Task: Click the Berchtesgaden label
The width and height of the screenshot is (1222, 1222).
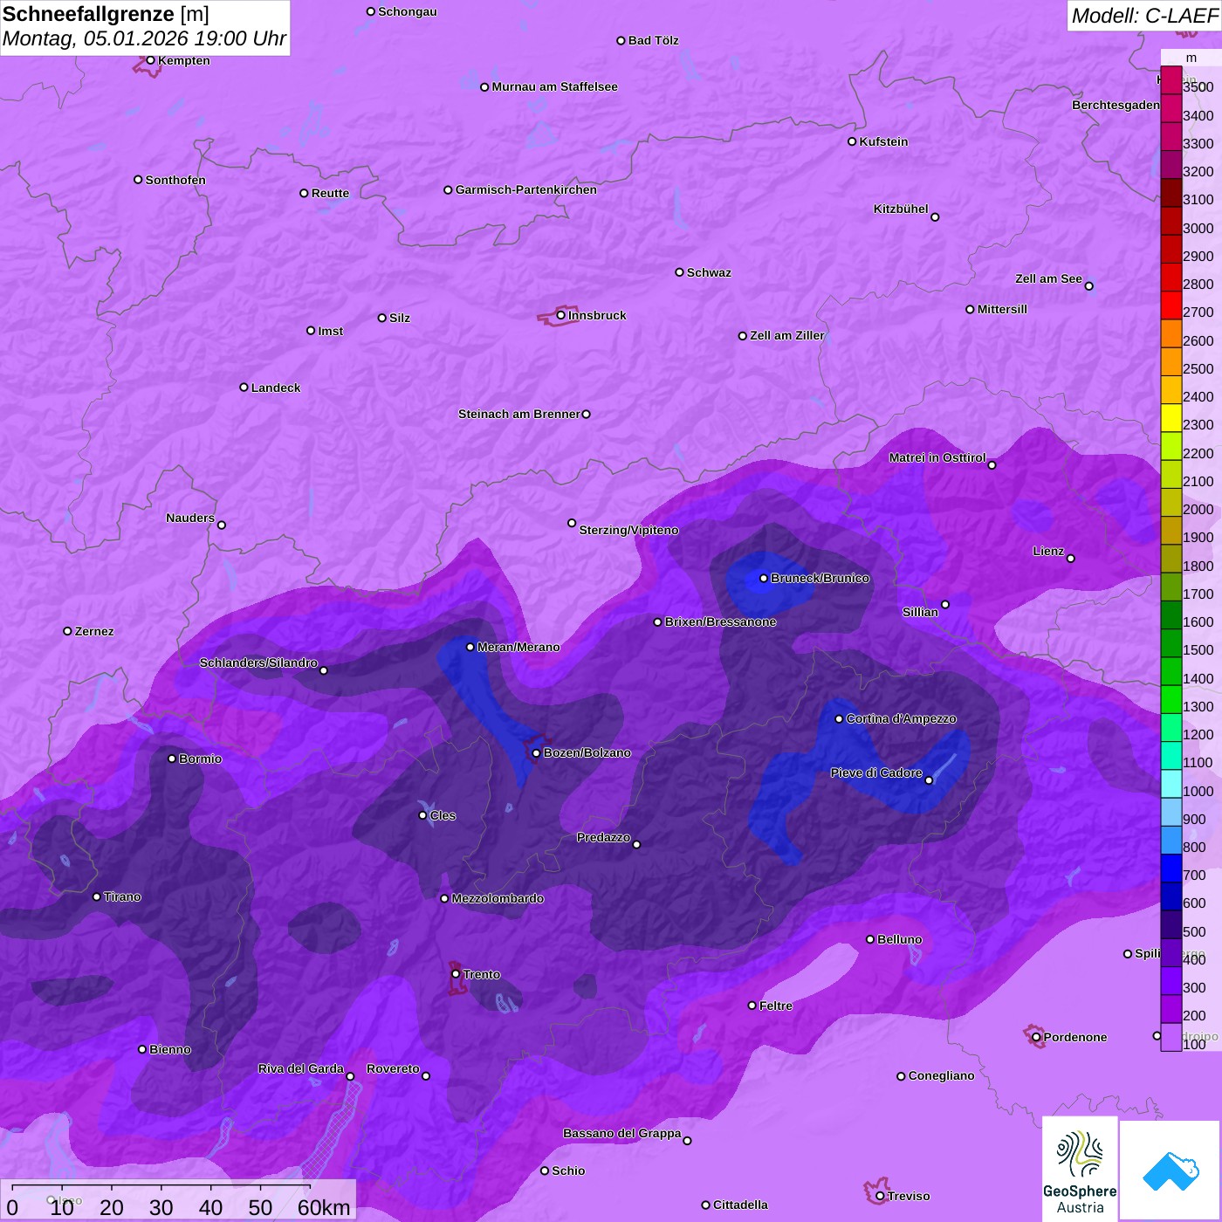Action: point(1116,105)
